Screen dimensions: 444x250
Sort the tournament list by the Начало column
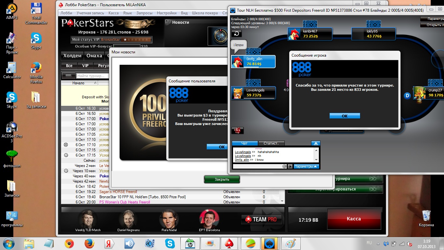[x=79, y=83]
